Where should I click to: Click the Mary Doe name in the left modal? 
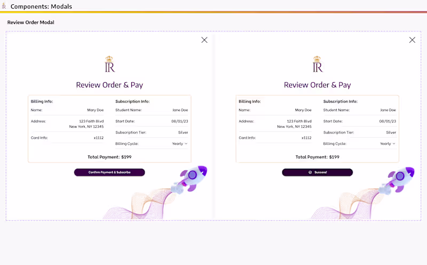pos(96,110)
